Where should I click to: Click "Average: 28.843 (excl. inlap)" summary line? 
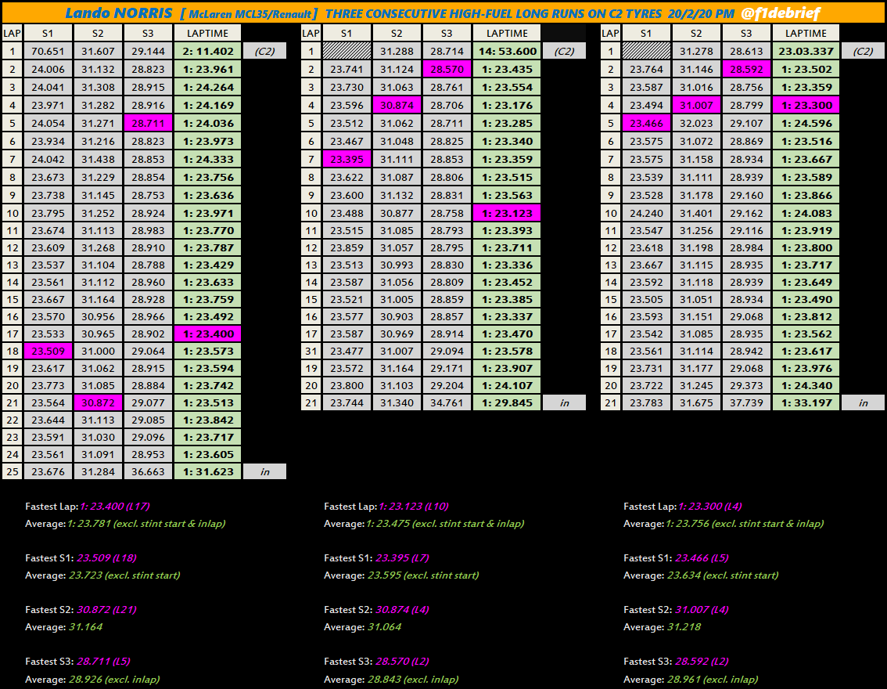391,679
